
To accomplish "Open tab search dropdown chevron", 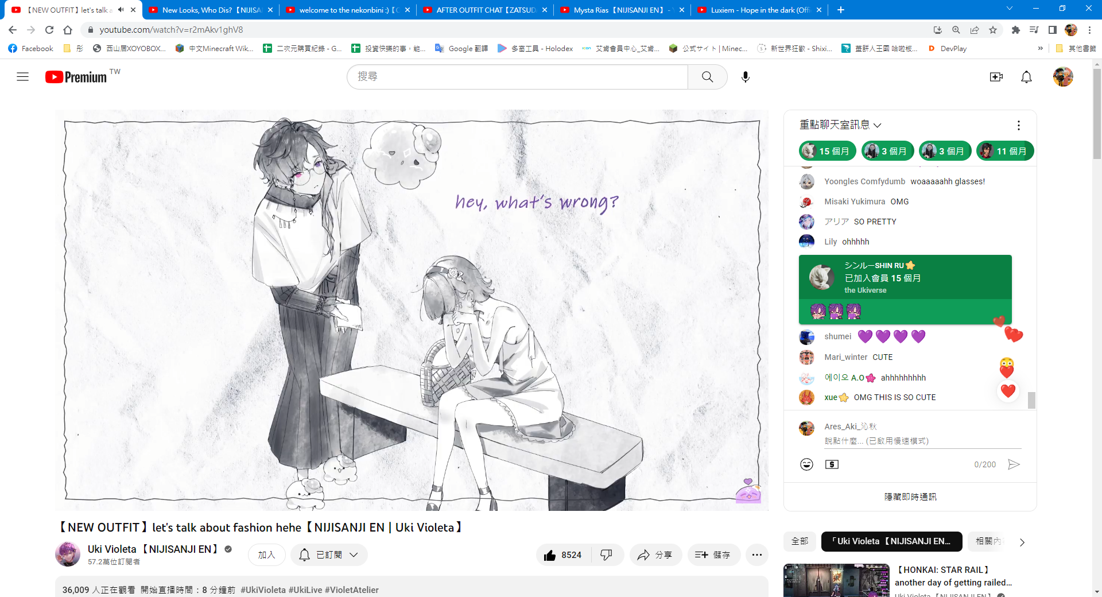I will click(x=1010, y=9).
